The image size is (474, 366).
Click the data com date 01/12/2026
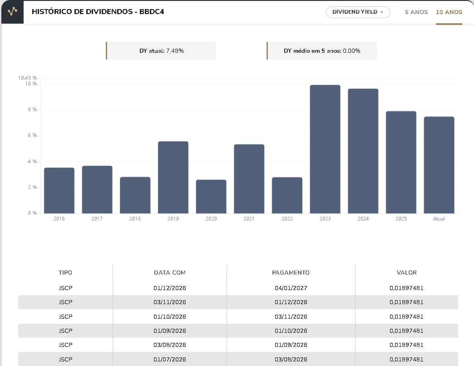tap(170, 288)
